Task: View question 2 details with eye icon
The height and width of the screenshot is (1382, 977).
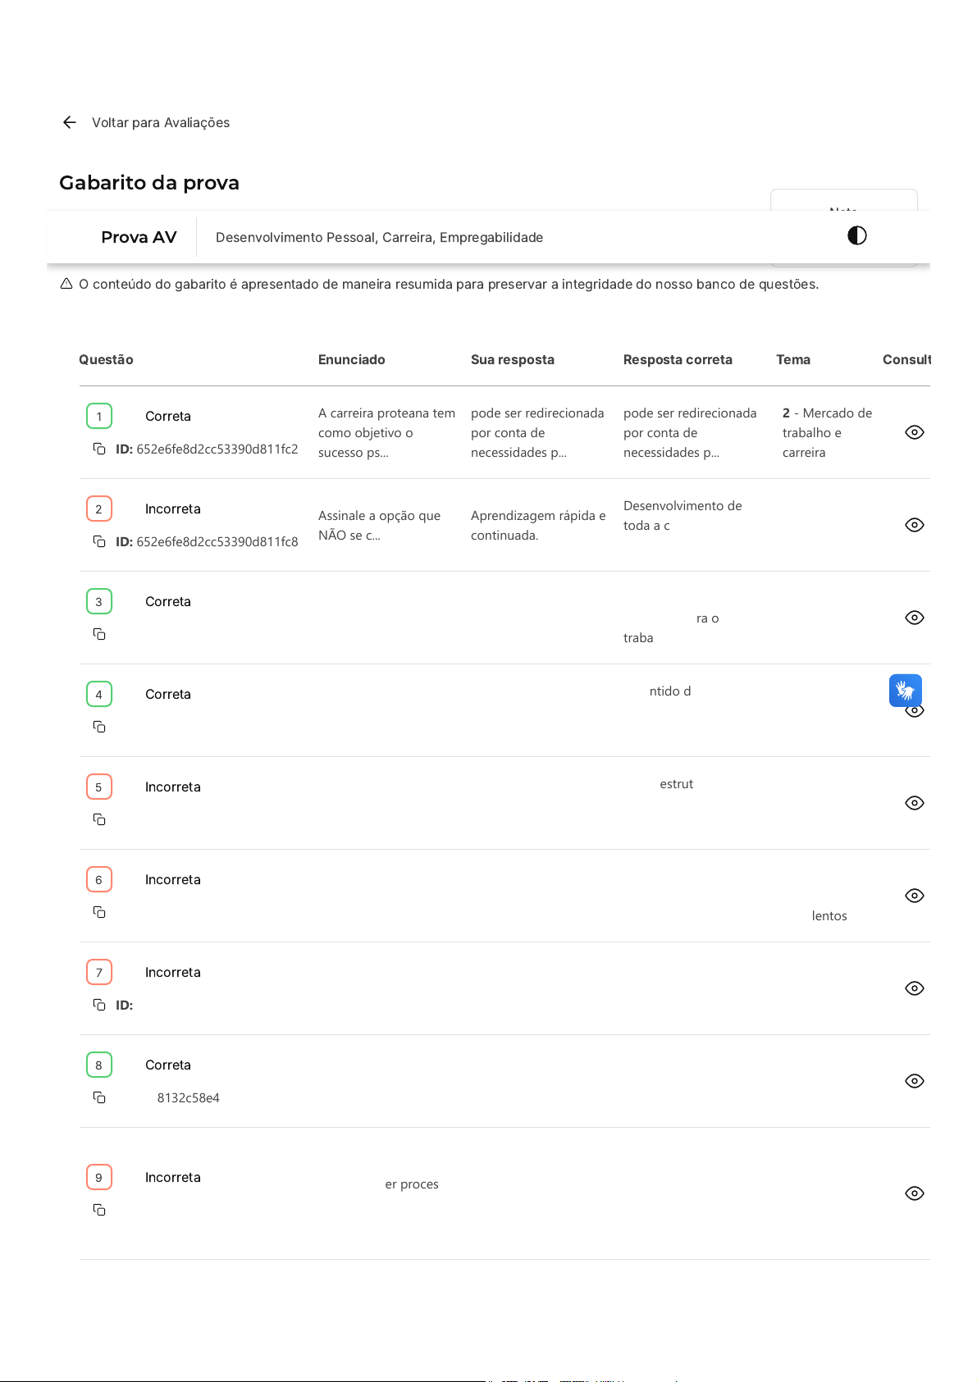Action: [x=914, y=525]
